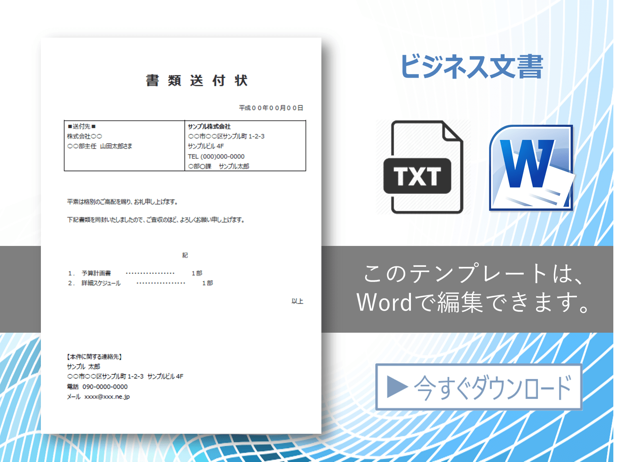The image size is (617, 462).
Task: Click the 書類送付状 document title
Action: click(197, 80)
